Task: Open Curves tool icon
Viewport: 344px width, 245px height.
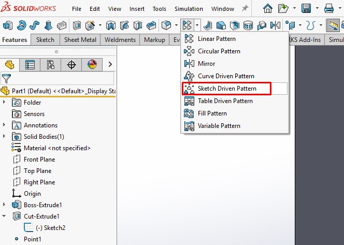Action: point(311,25)
